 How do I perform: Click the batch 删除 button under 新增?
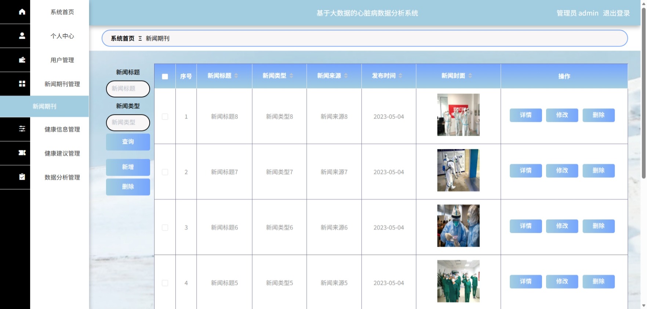(x=128, y=187)
